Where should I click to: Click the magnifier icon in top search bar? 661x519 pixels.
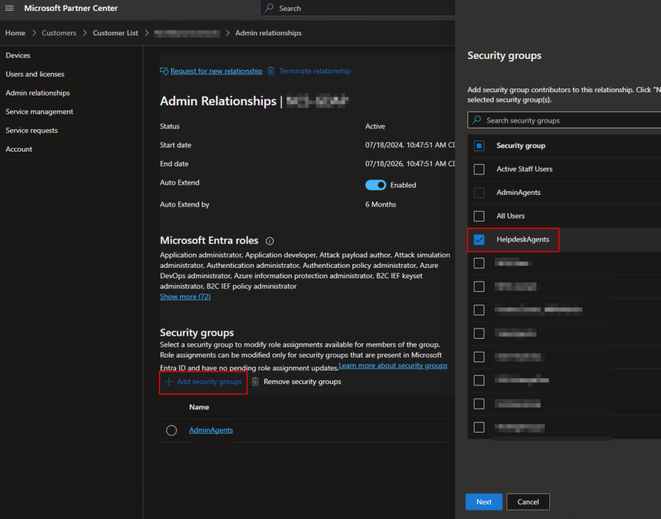(270, 8)
